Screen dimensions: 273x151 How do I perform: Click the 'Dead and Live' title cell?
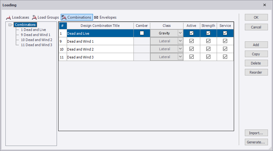coord(100,33)
